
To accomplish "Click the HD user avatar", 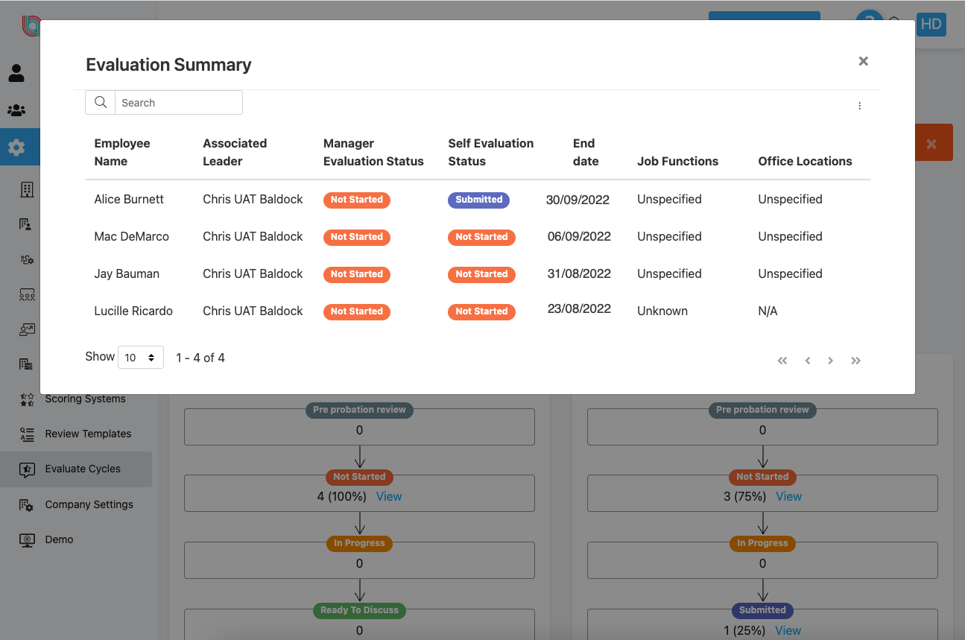I will 931,24.
